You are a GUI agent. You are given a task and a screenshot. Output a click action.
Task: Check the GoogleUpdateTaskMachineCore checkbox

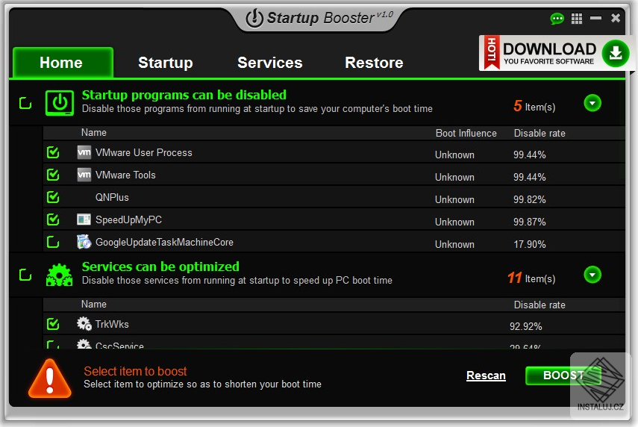tap(53, 242)
